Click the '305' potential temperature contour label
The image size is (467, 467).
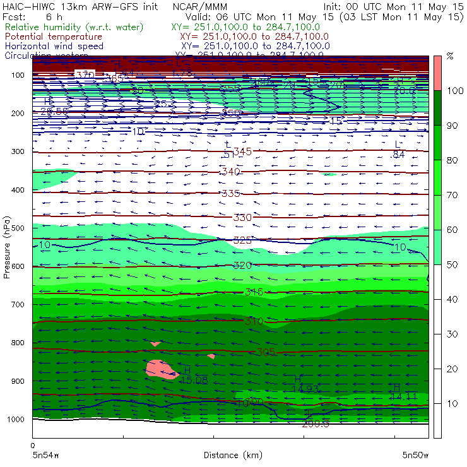[x=266, y=352]
